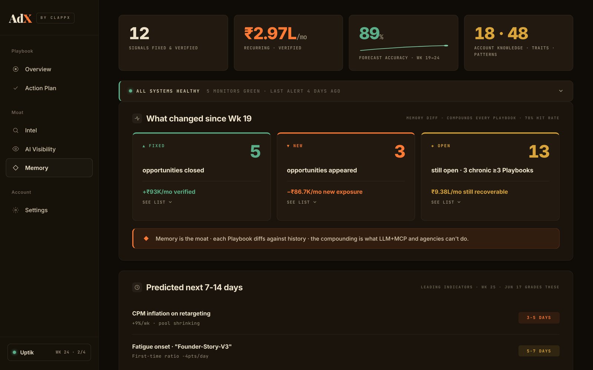Switch to AI Visibility

pos(49,149)
